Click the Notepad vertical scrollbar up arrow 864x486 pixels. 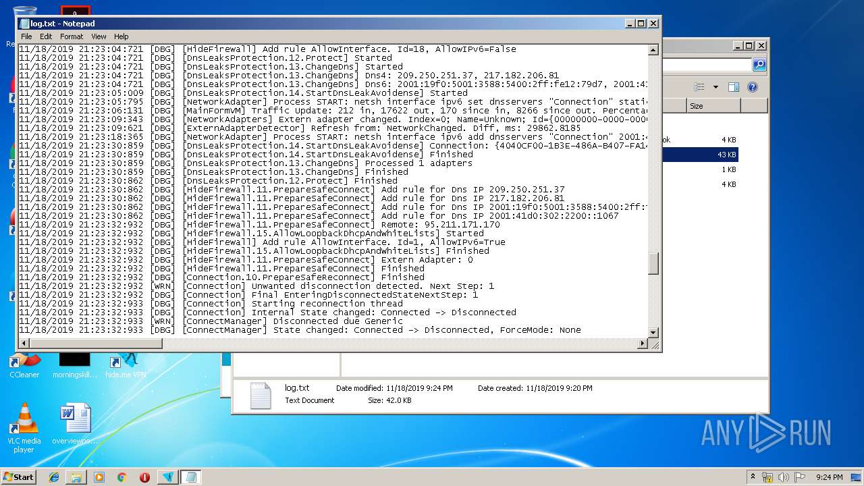(x=653, y=50)
